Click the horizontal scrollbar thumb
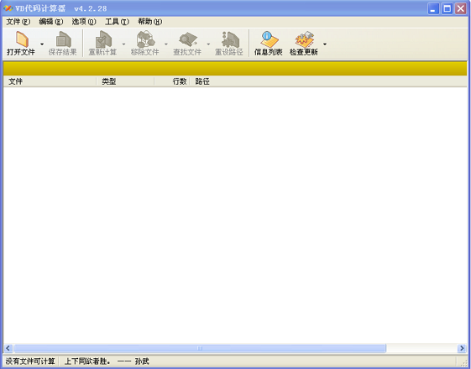Screen dimensions: 471x369 [x=200, y=348]
